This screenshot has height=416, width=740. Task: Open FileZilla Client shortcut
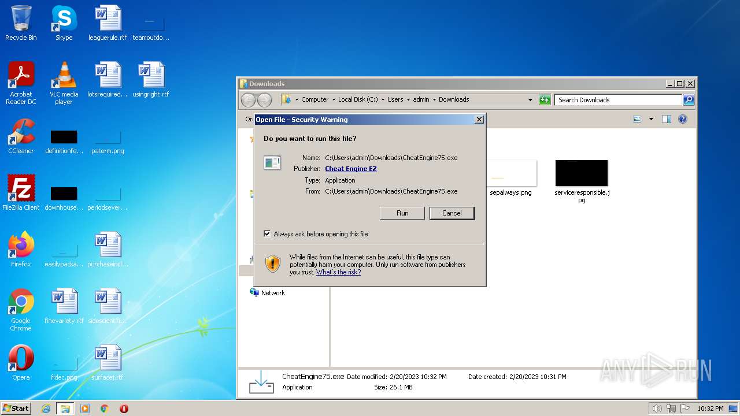click(21, 193)
